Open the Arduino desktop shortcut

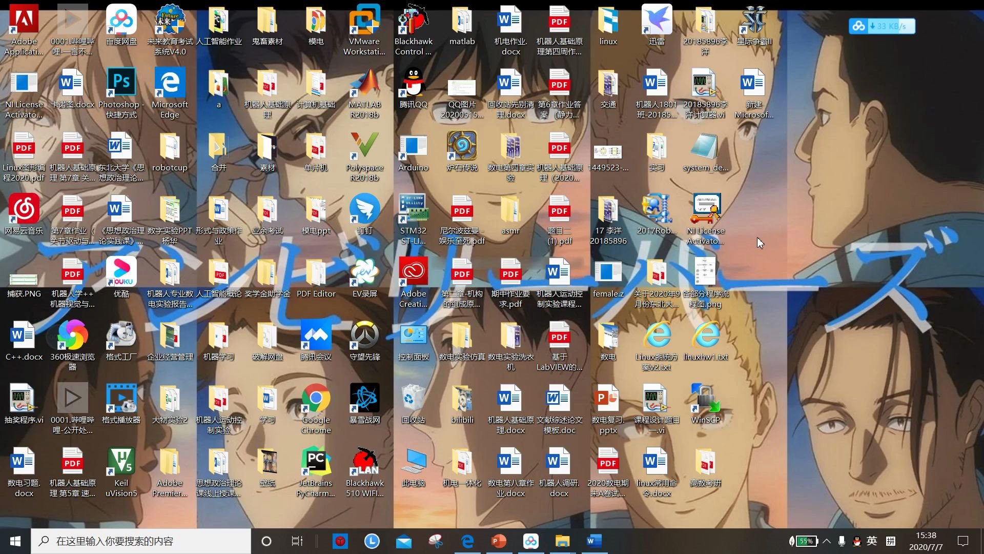(413, 146)
